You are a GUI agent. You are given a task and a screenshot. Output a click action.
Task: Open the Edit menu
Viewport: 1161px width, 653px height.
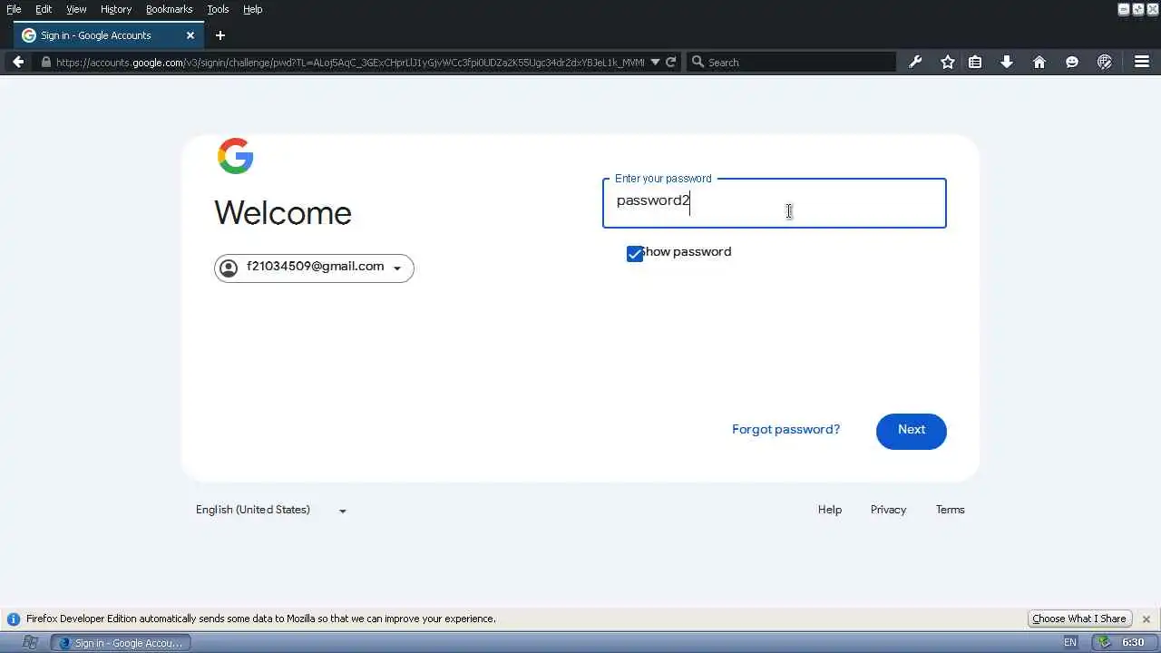(44, 9)
